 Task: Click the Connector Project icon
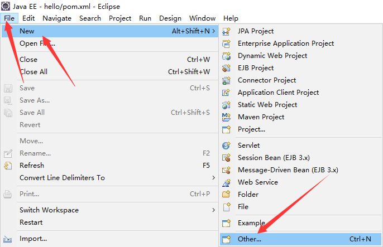[226, 80]
